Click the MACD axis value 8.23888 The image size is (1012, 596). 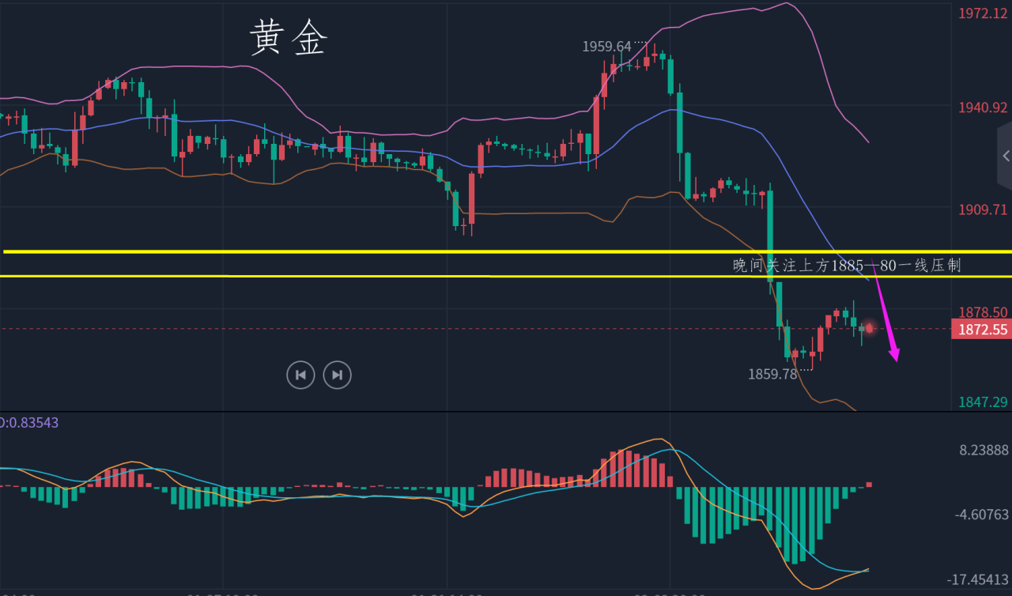pyautogui.click(x=984, y=450)
